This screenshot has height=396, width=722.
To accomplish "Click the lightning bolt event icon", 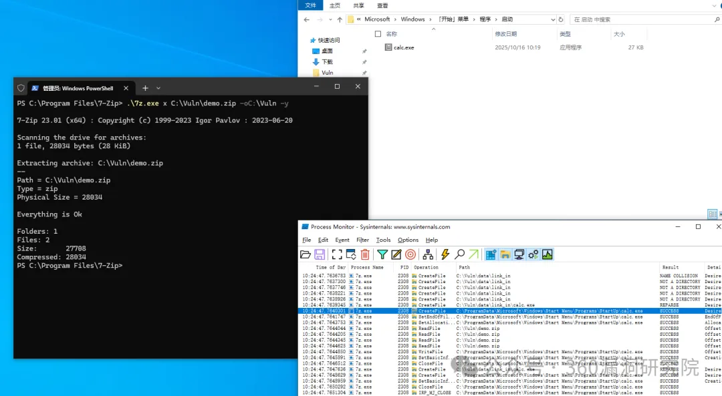I will pyautogui.click(x=445, y=254).
